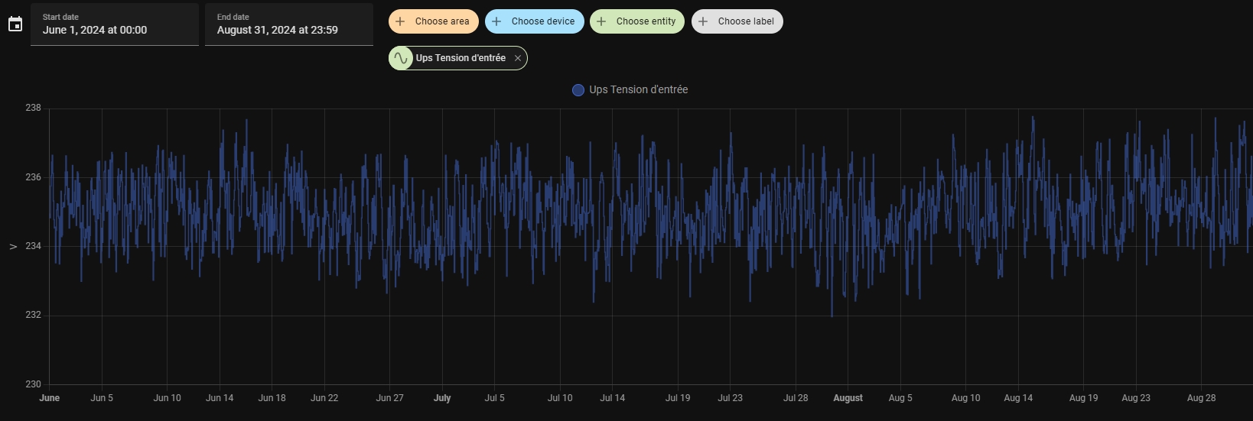Open the date range calendar picker

15,24
